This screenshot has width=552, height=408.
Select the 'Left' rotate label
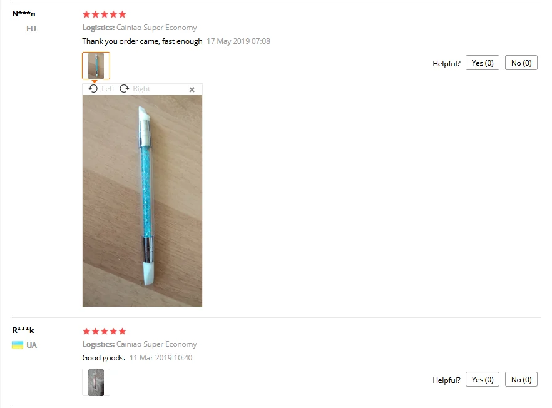pos(108,89)
